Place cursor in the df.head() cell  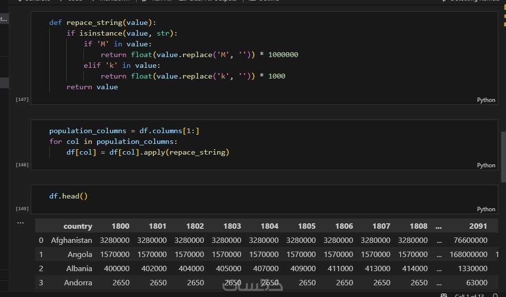click(264, 199)
